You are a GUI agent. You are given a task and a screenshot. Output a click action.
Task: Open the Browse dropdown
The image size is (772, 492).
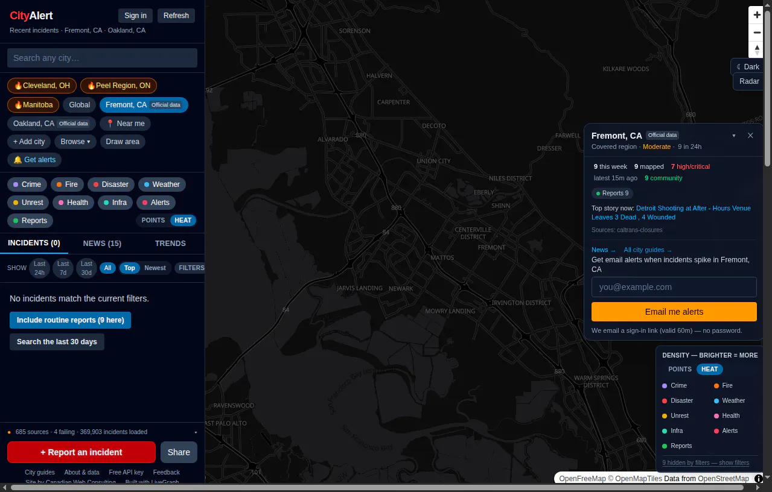75,142
